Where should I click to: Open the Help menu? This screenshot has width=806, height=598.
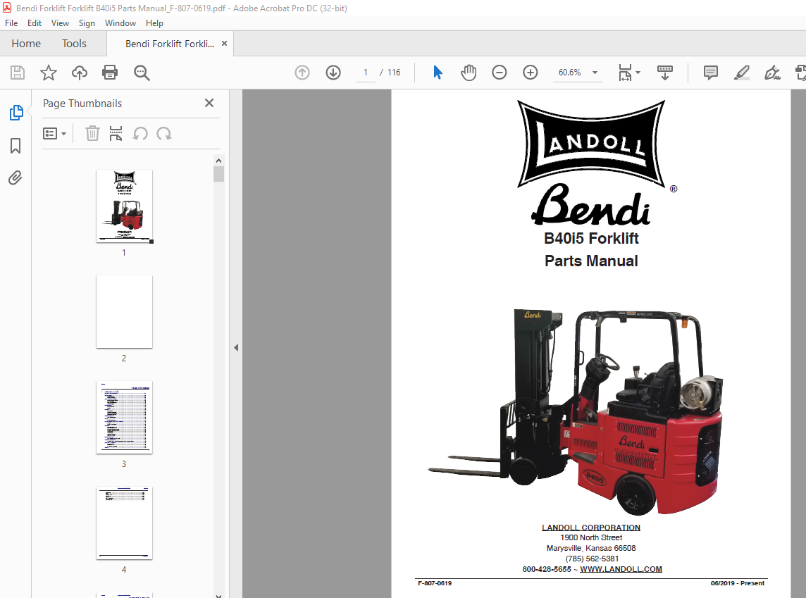(154, 23)
